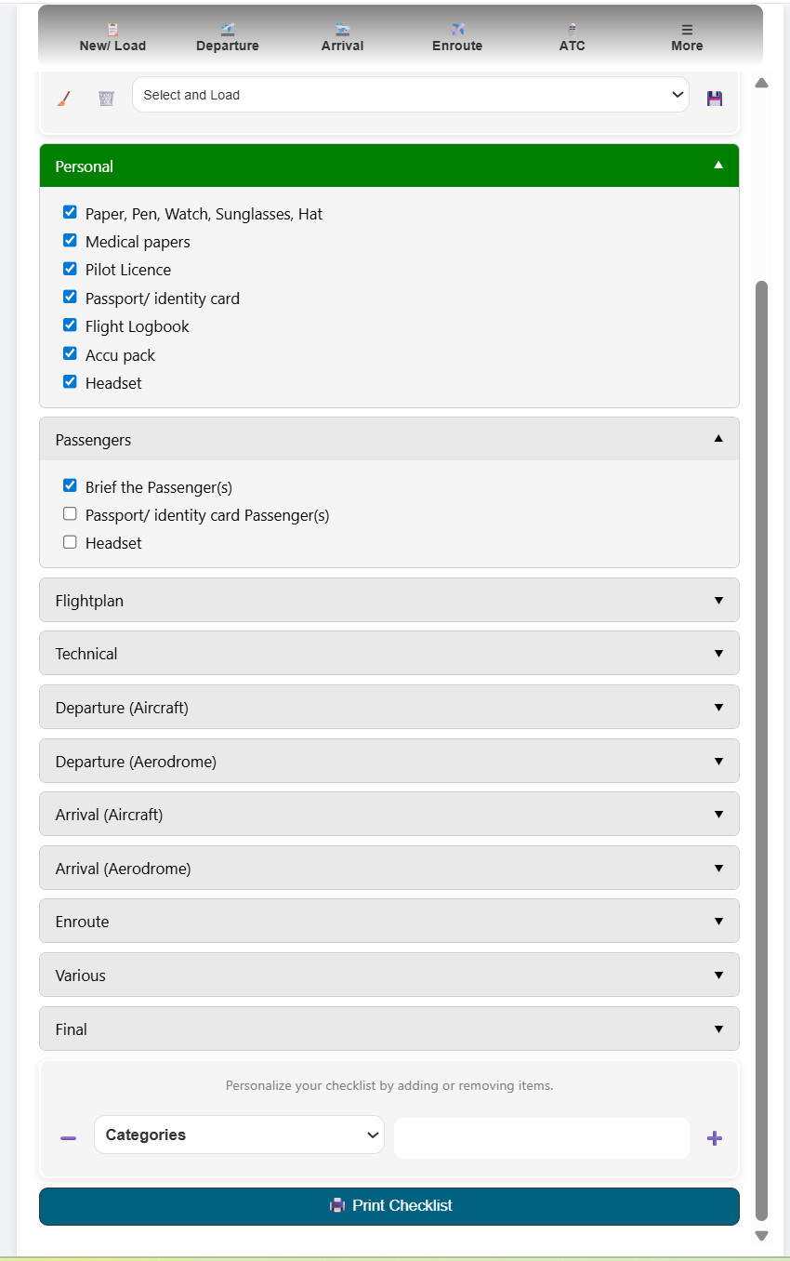This screenshot has height=1261, width=790.
Task: Go to the Departure section
Action: 228,38
